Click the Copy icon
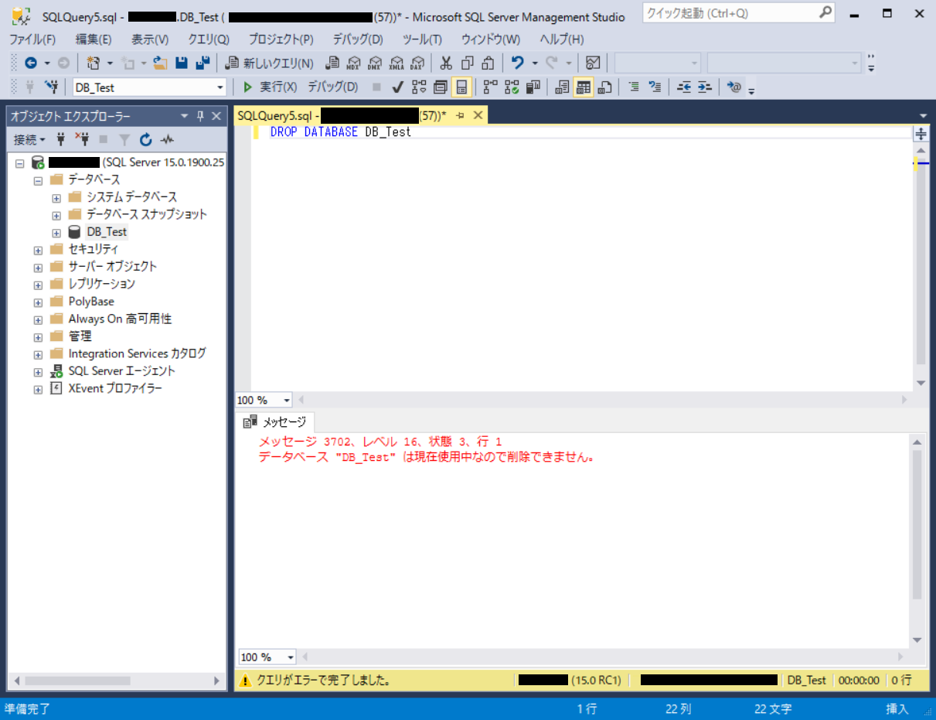The image size is (936, 720). (467, 63)
